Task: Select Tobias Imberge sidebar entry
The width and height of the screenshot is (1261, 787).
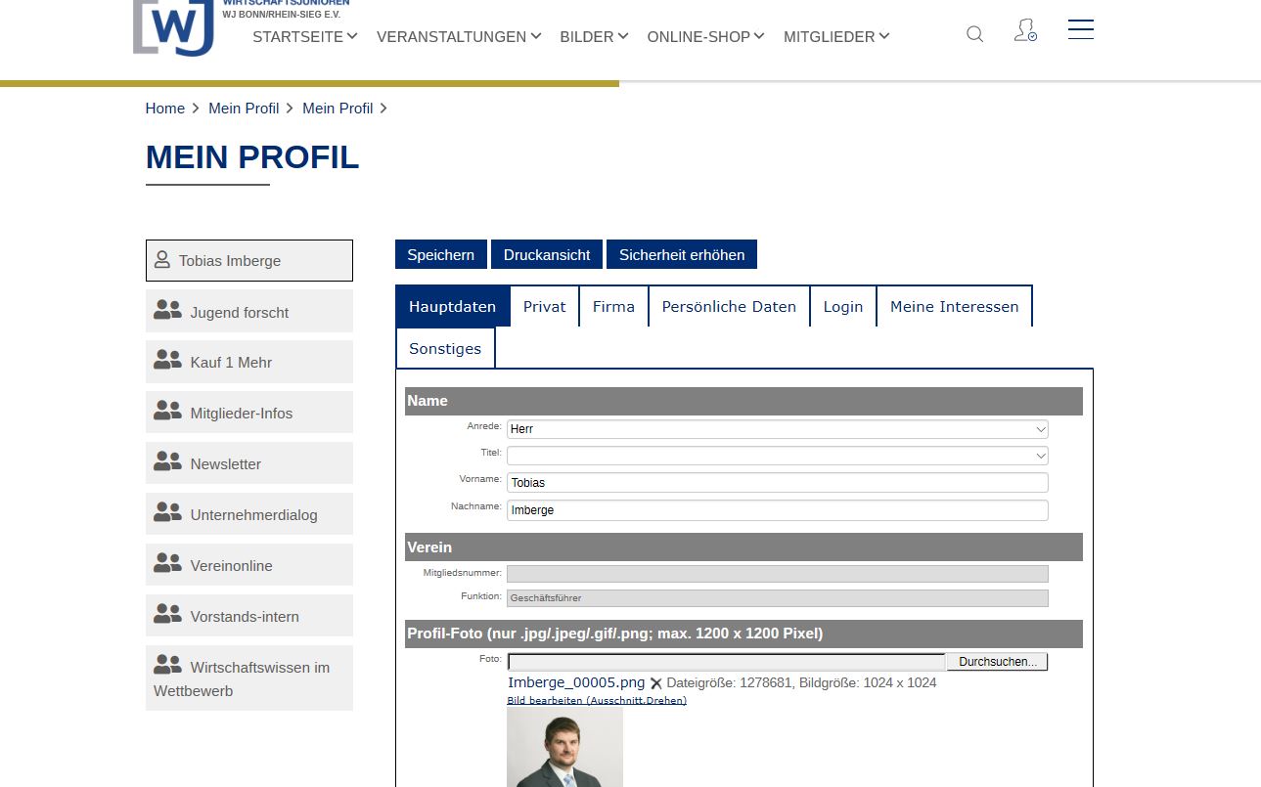Action: pos(249,260)
